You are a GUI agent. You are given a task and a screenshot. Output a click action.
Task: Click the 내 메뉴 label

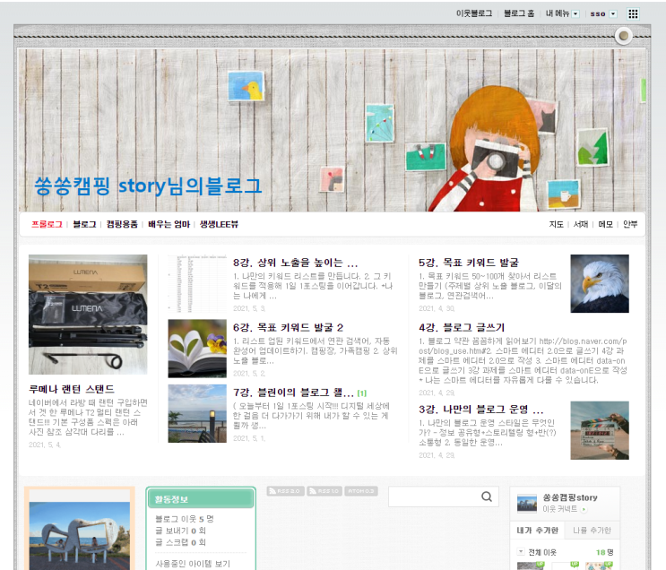click(557, 13)
